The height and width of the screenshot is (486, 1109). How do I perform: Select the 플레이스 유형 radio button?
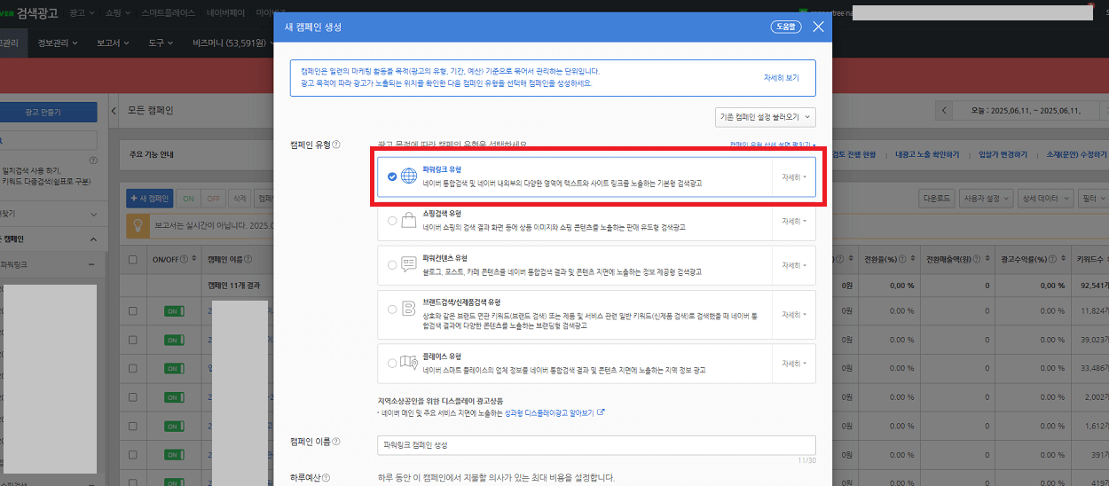[392, 363]
